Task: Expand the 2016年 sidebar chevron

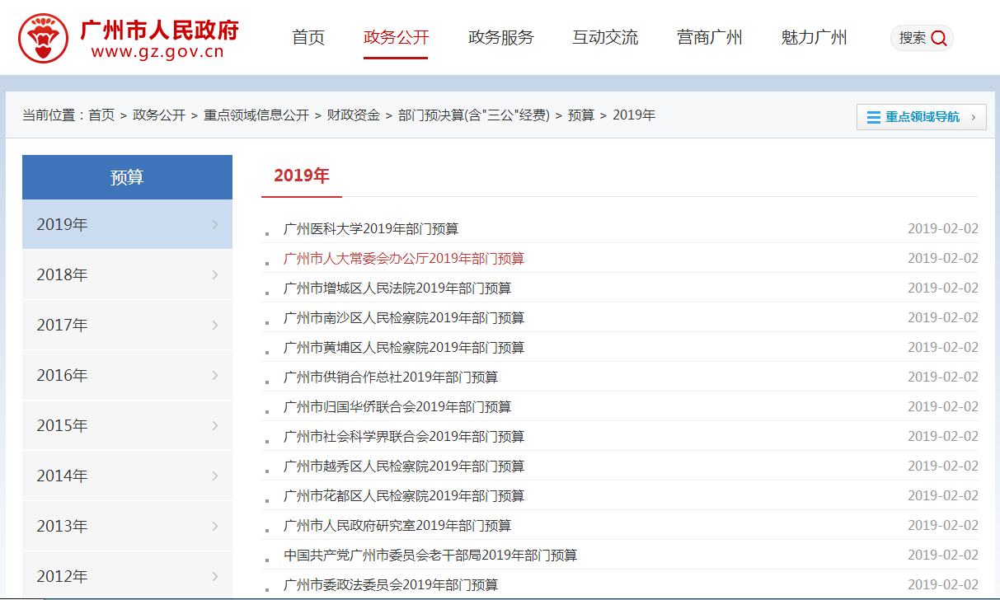Action: point(215,375)
